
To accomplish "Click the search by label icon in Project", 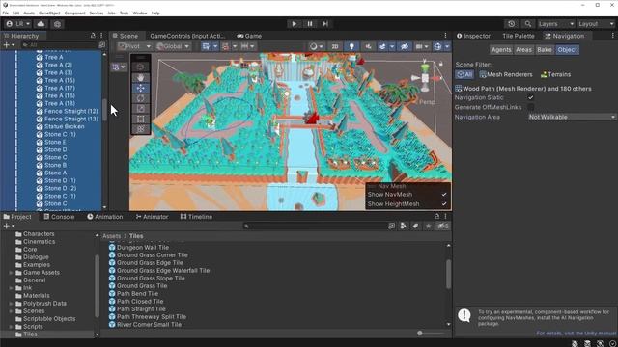I will coord(415,226).
